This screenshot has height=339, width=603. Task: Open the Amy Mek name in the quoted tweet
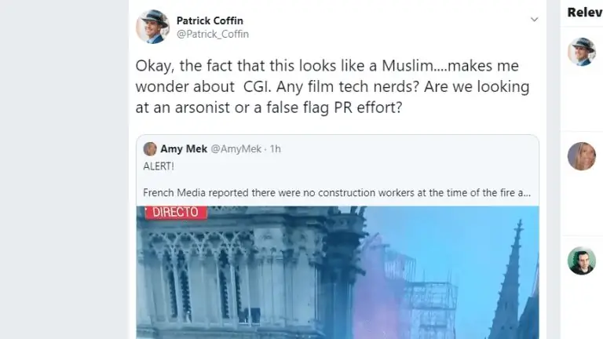(184, 149)
